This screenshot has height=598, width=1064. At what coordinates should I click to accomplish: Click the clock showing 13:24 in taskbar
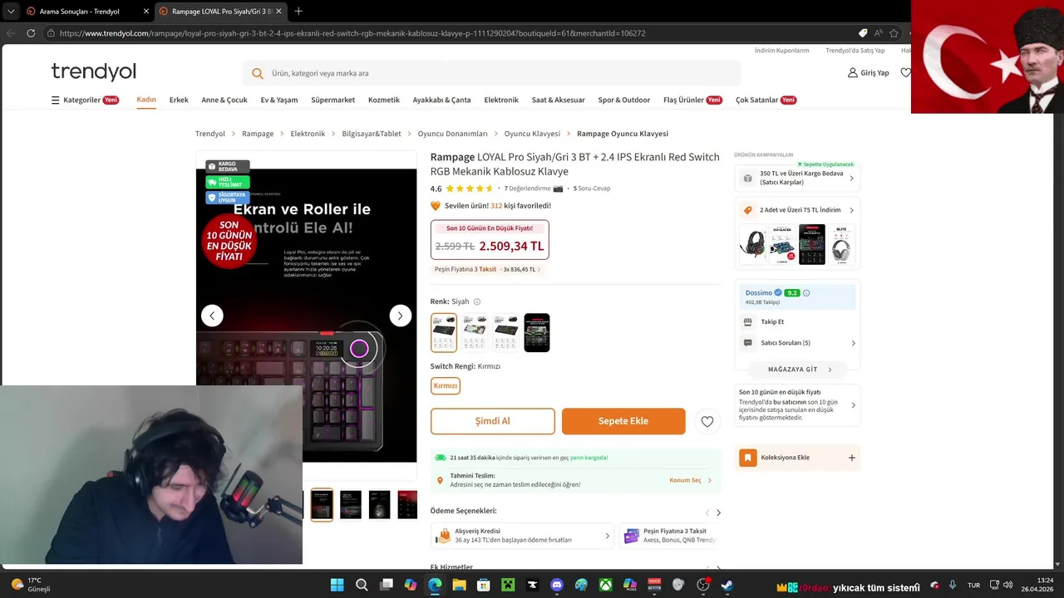[x=1045, y=580]
